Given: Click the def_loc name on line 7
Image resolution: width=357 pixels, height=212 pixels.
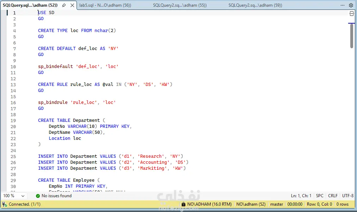Looking at the screenshot, I should [87, 49].
